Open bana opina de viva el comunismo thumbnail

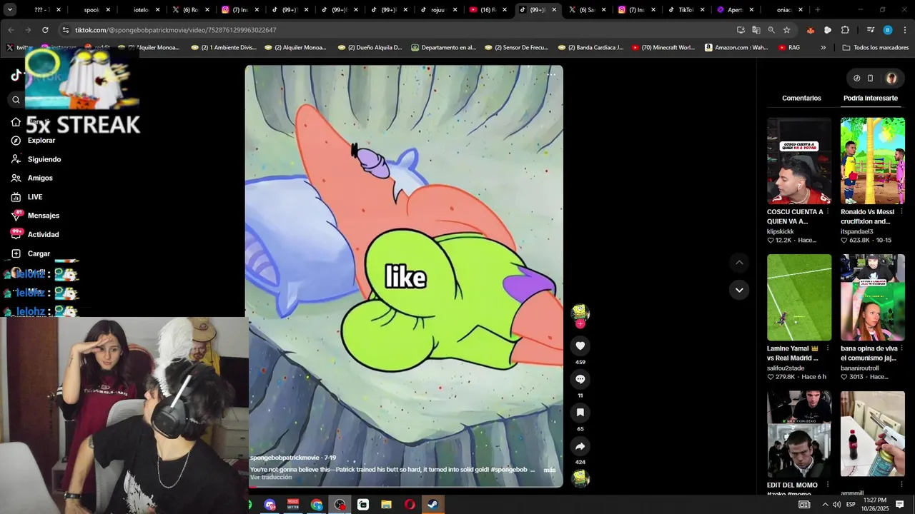pos(873,298)
